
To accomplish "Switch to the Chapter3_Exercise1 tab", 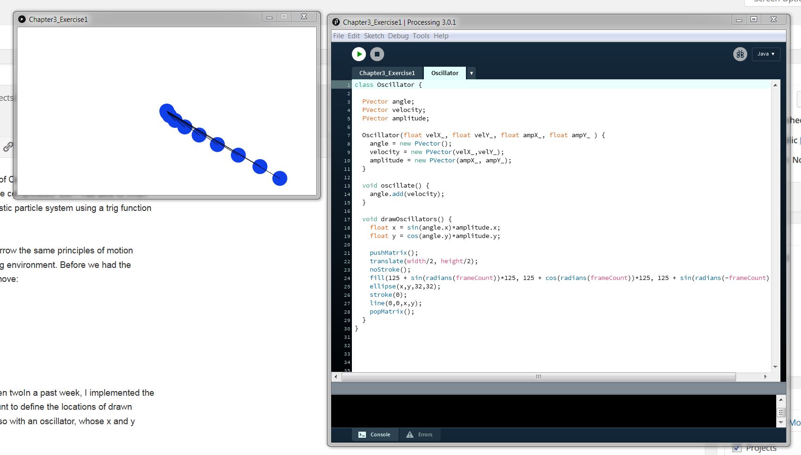I will pos(386,73).
